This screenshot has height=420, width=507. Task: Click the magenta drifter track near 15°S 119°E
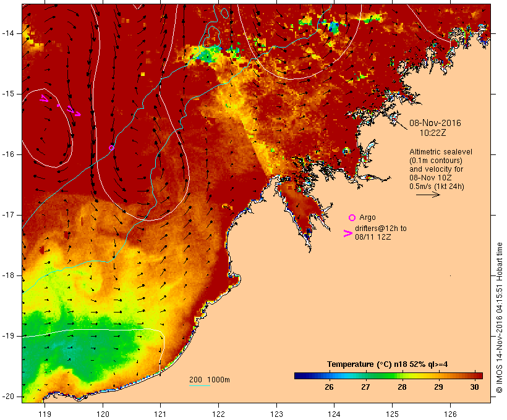60,105
